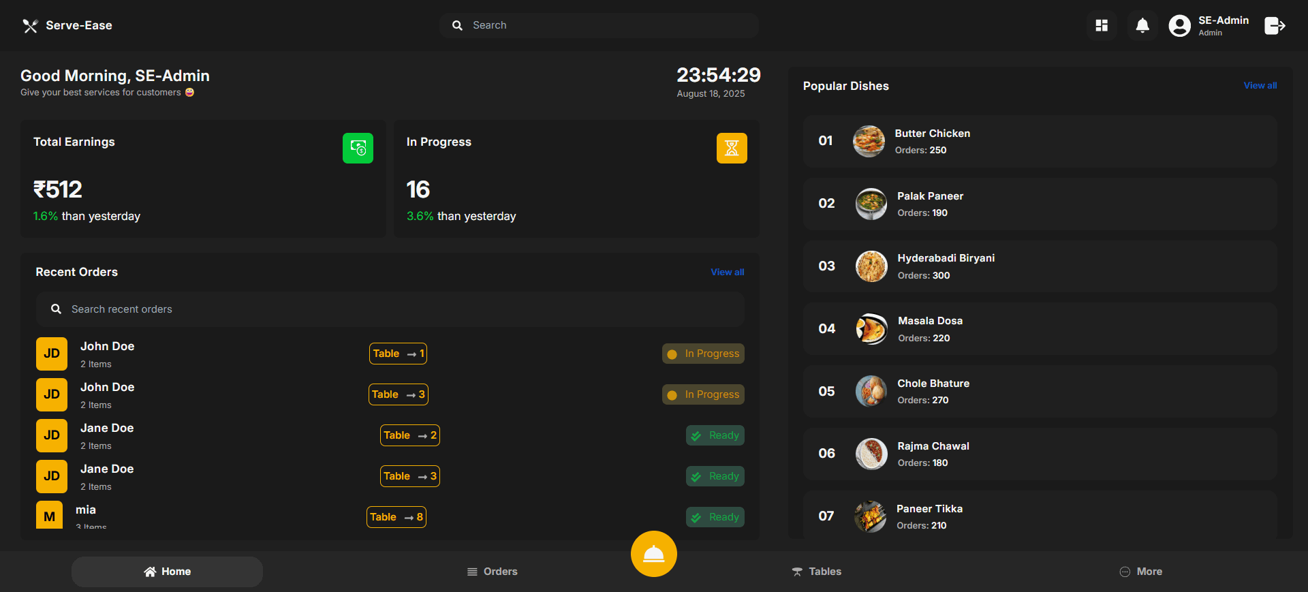Viewport: 1308px width, 592px height.
Task: Click Ready status for Jane Doe Table 2
Action: pos(715,435)
